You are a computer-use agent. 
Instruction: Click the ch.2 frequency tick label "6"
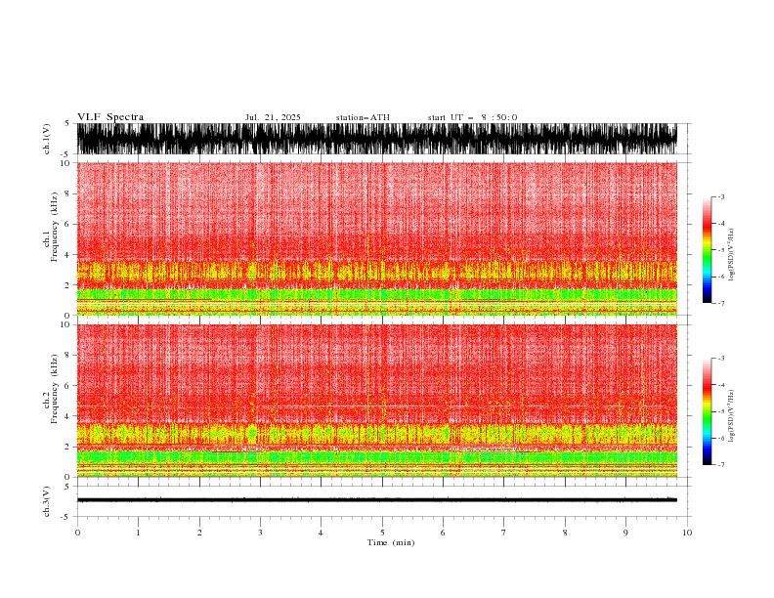point(67,386)
